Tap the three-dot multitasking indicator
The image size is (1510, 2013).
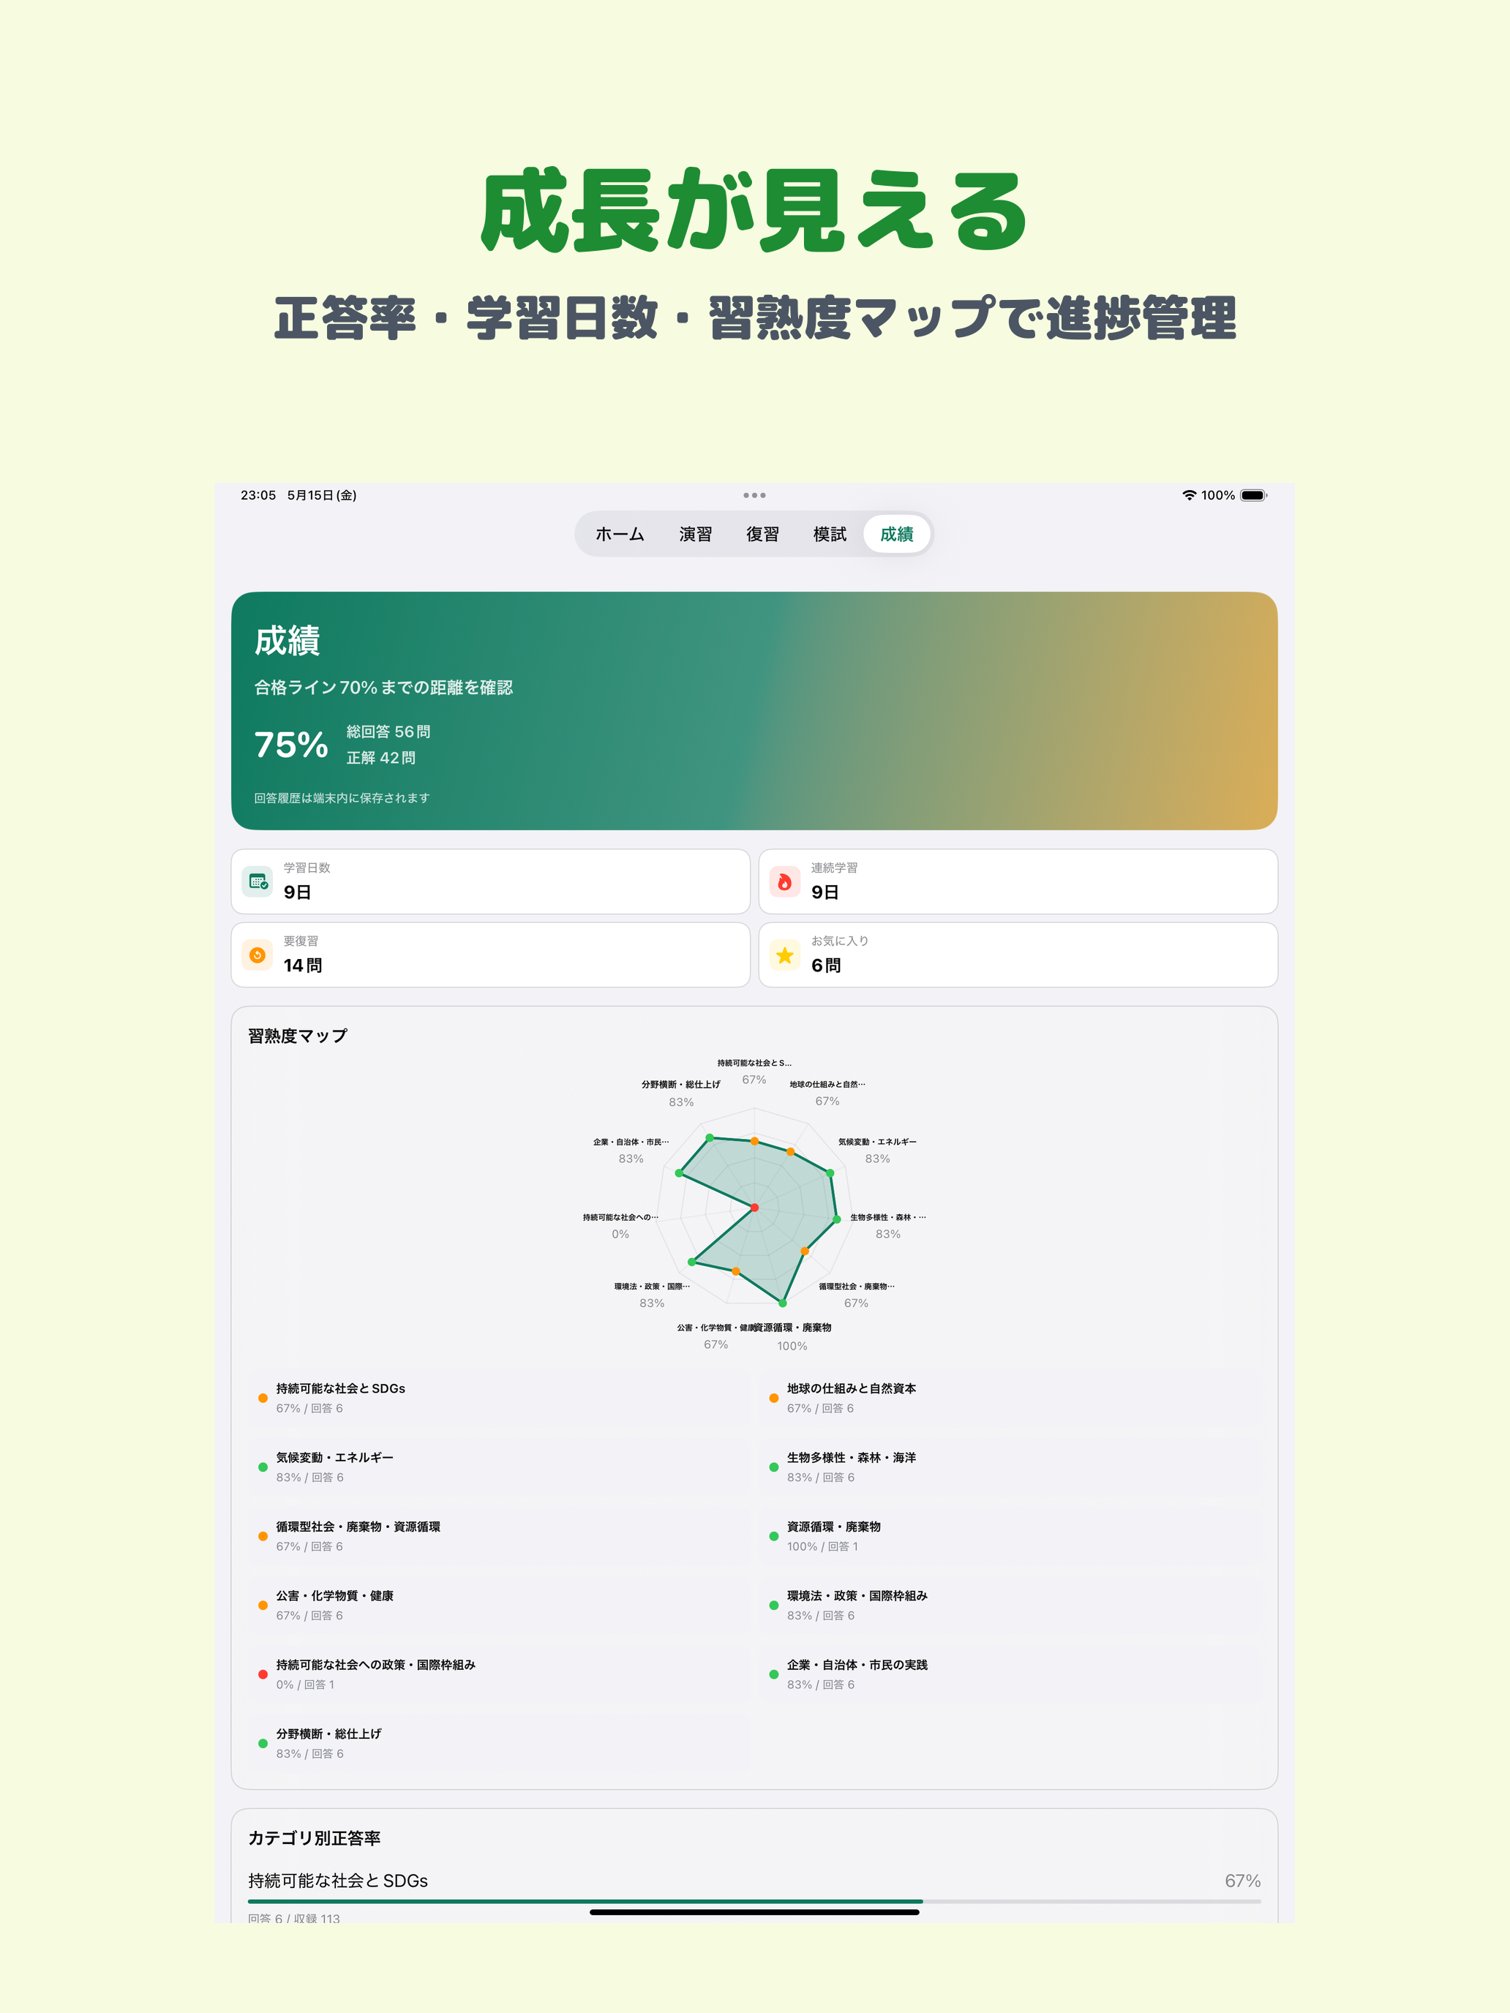coord(754,495)
